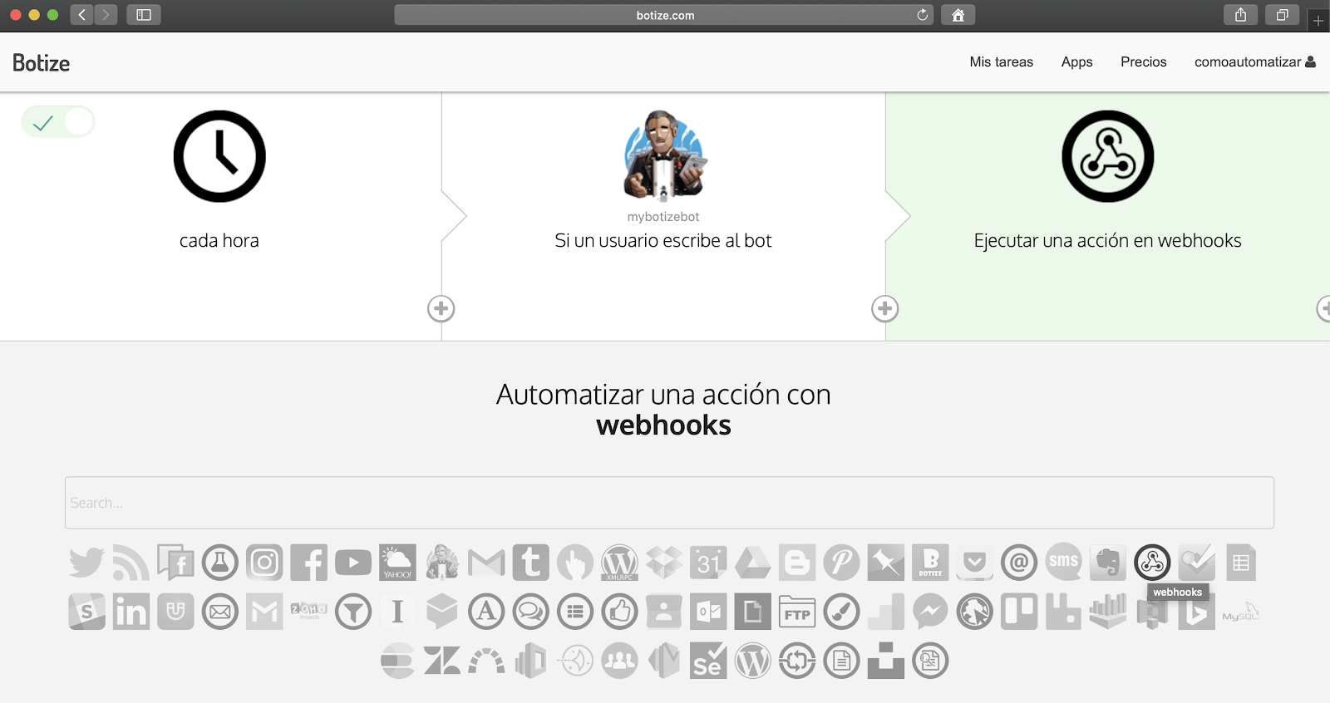Add a step after 'cada hora'

coord(441,309)
